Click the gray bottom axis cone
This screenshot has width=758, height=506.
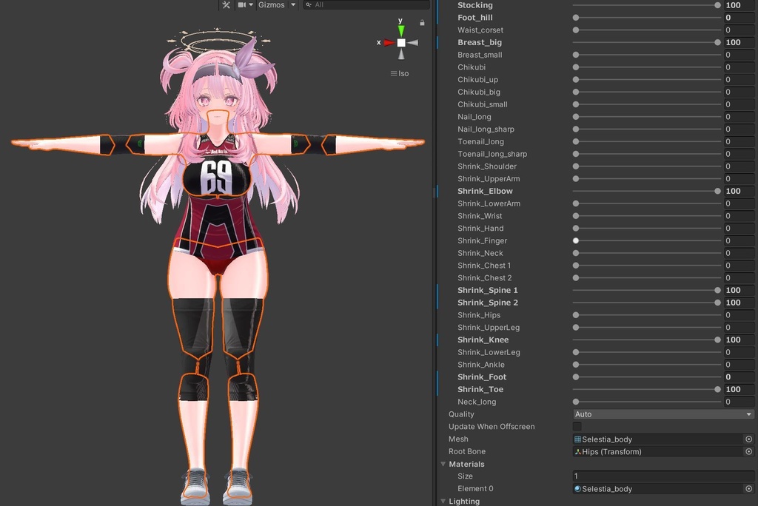tap(401, 54)
